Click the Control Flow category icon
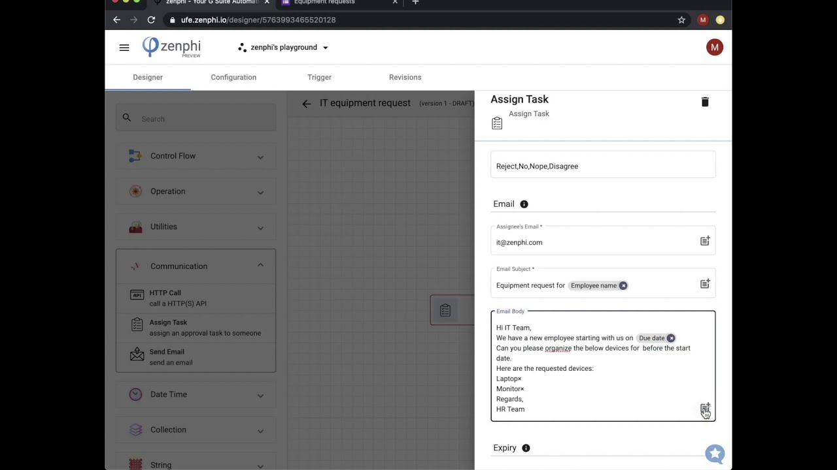This screenshot has width=837, height=470. [135, 156]
